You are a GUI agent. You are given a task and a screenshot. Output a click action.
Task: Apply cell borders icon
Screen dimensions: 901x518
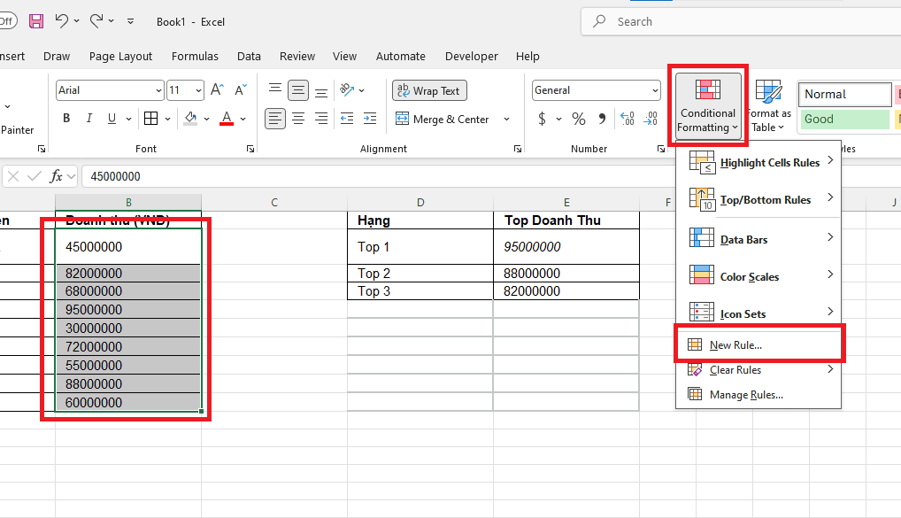tap(151, 119)
